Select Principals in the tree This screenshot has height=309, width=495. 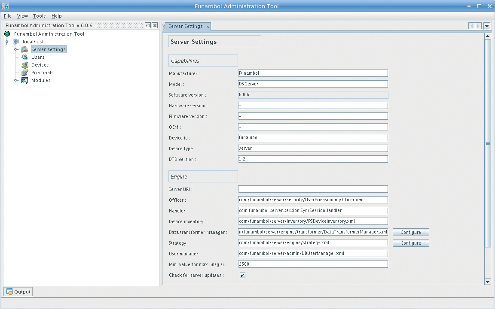pos(42,73)
